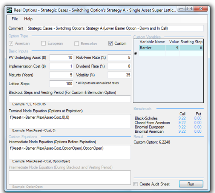Tick the Bermudan option type checkbox
This screenshot has width=215, height=193.
tap(77, 44)
